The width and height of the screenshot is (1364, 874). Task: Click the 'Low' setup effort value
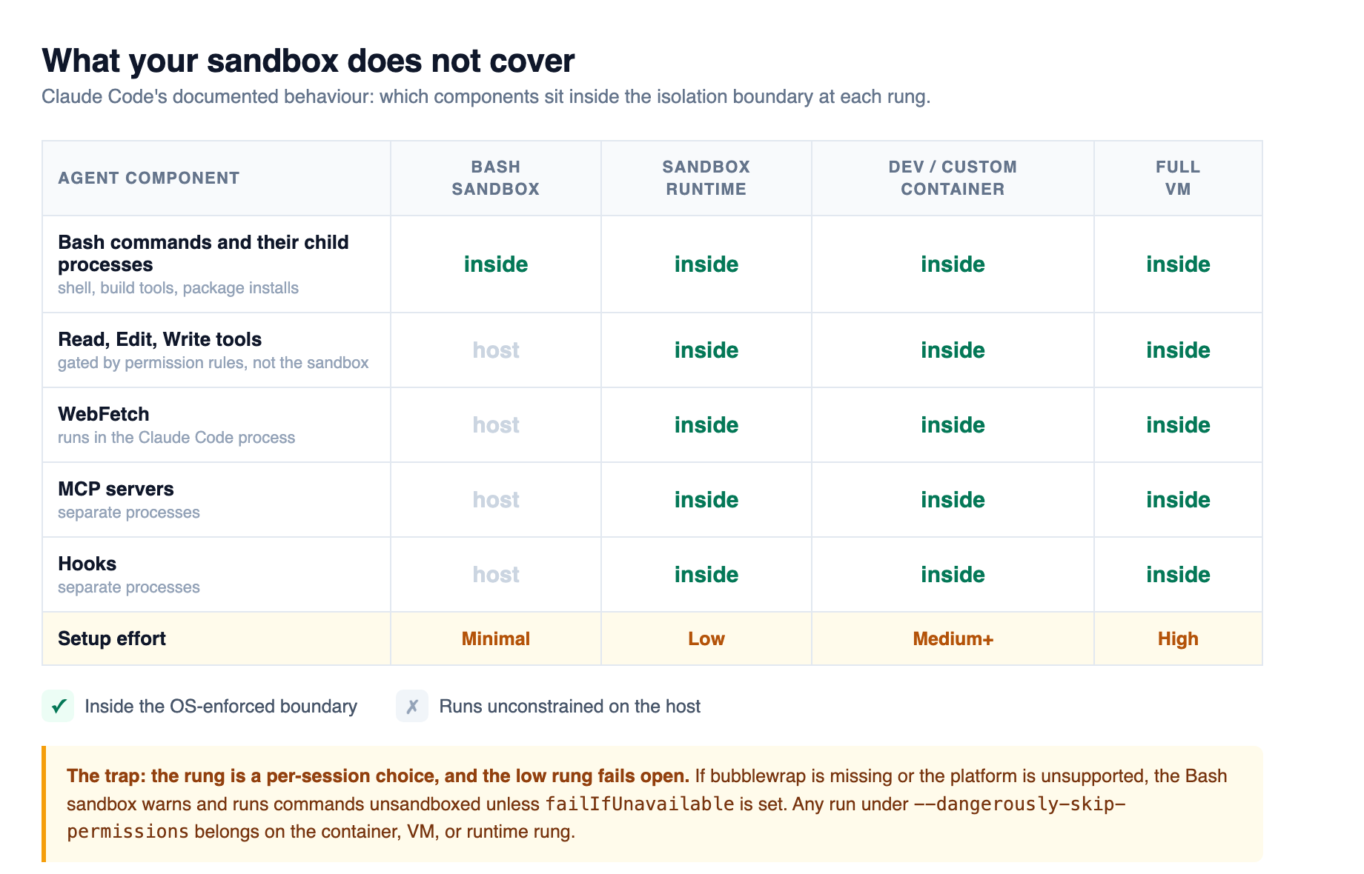706,638
